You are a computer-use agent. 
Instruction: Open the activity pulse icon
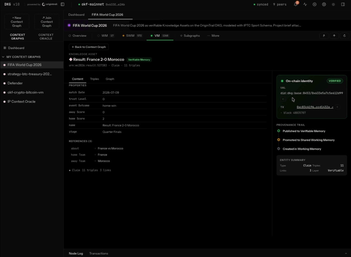305,4
